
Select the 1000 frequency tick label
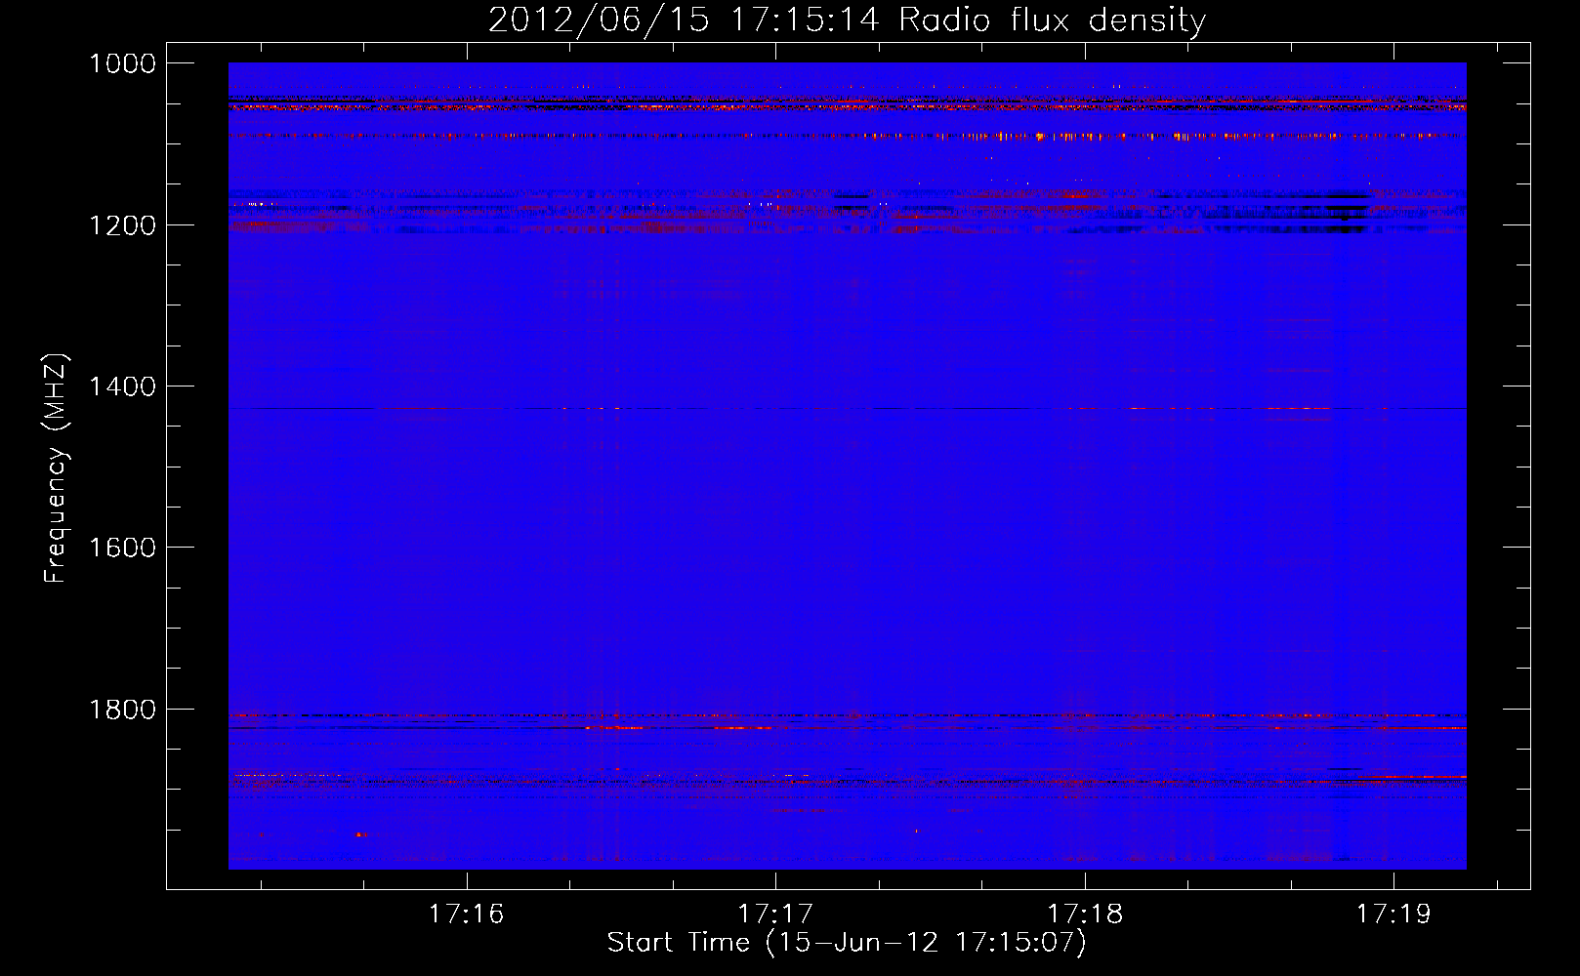pos(122,63)
